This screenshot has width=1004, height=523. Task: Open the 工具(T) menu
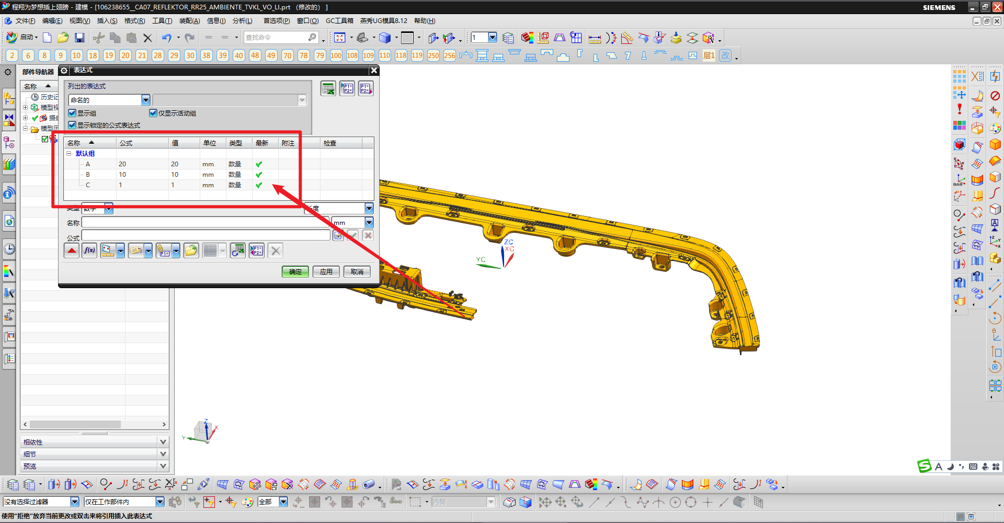pos(162,21)
